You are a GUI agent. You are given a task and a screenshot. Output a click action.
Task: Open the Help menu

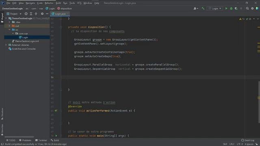tap(97, 3)
